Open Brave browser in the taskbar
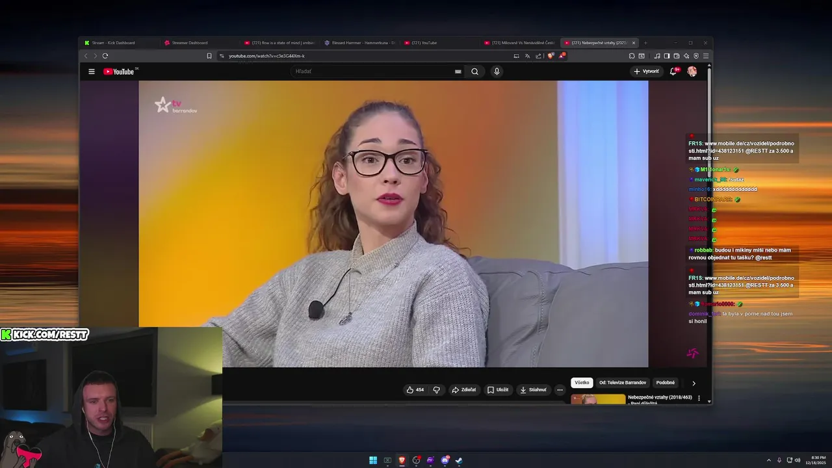Viewport: 832px width, 468px height. pos(402,460)
